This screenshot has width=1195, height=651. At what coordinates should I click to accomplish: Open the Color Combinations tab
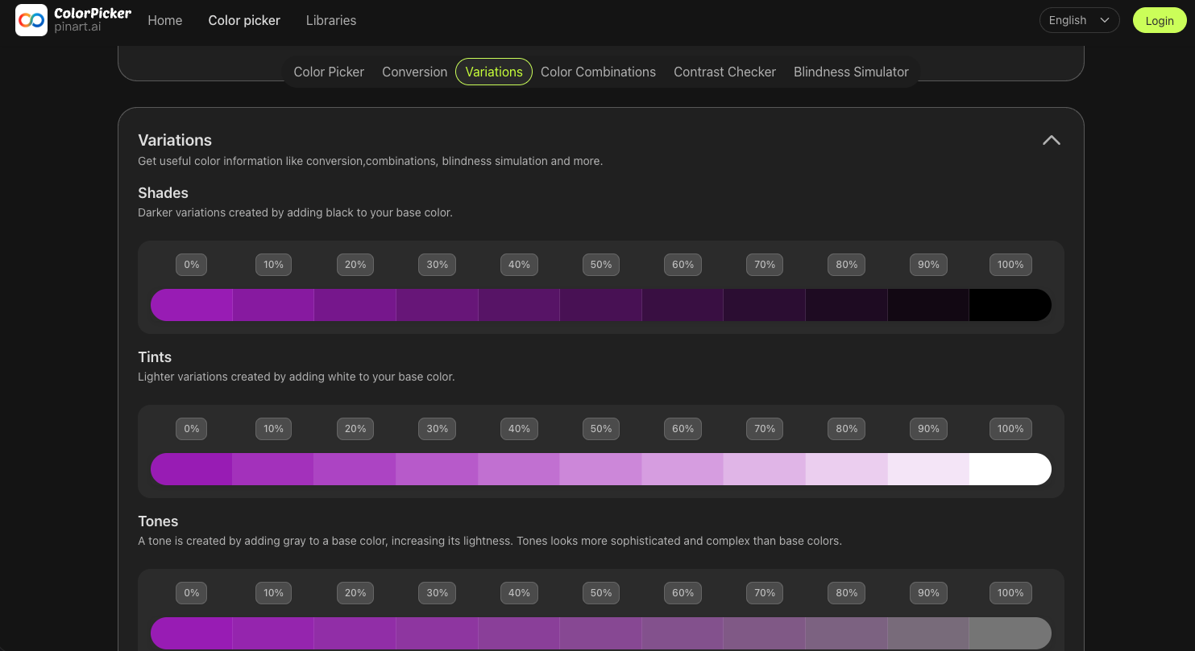point(598,72)
